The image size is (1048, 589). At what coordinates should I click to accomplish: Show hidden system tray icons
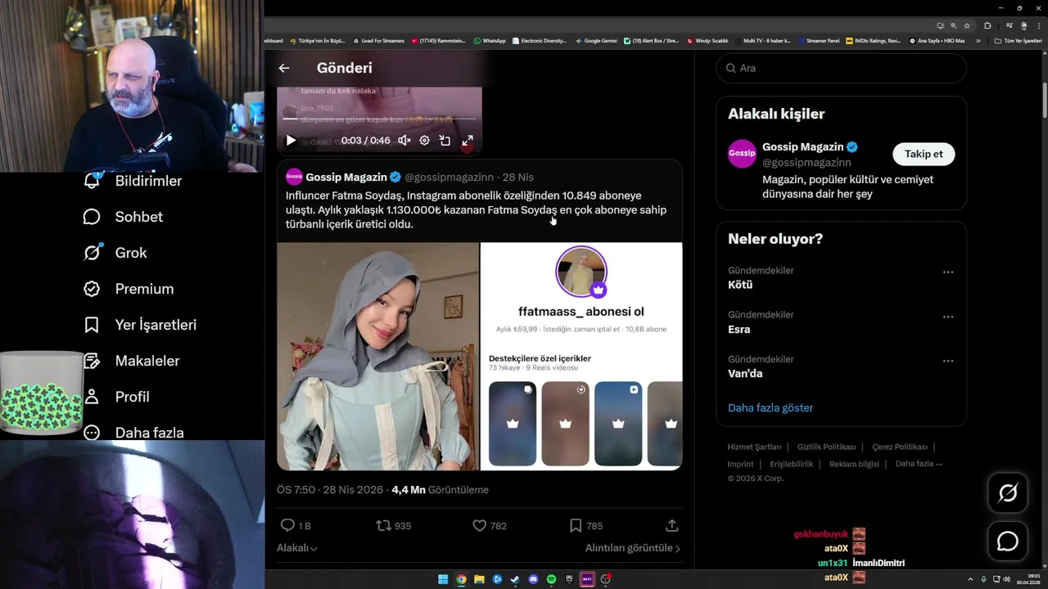pyautogui.click(x=970, y=579)
